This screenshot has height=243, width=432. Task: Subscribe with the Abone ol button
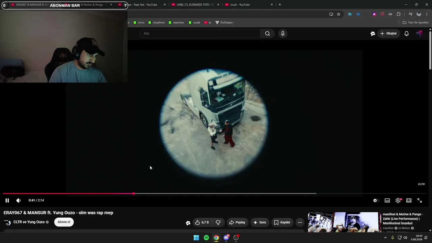click(x=64, y=222)
